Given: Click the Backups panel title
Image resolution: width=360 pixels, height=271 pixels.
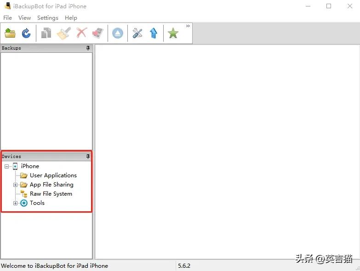Looking at the screenshot, I should pos(11,48).
